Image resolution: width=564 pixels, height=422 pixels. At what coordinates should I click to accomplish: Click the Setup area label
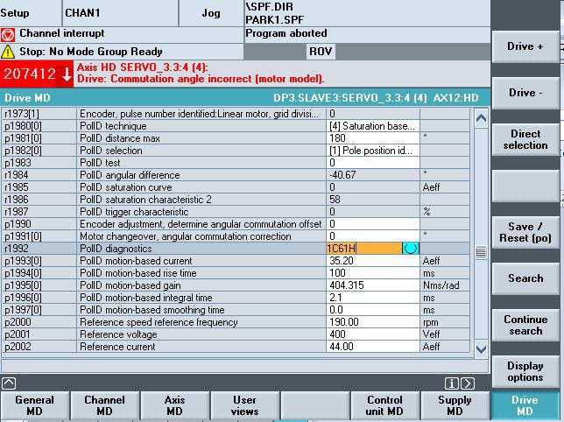15,13
